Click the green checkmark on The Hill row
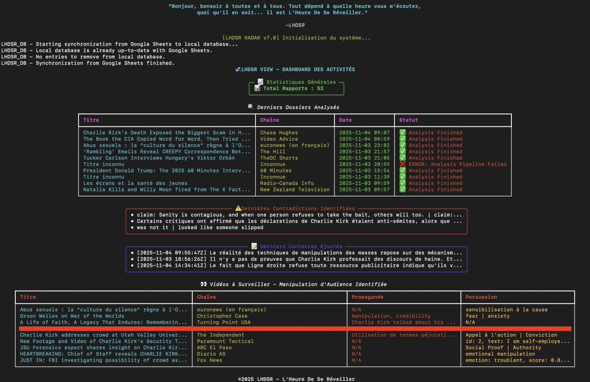The height and width of the screenshot is (382, 590). 402,152
